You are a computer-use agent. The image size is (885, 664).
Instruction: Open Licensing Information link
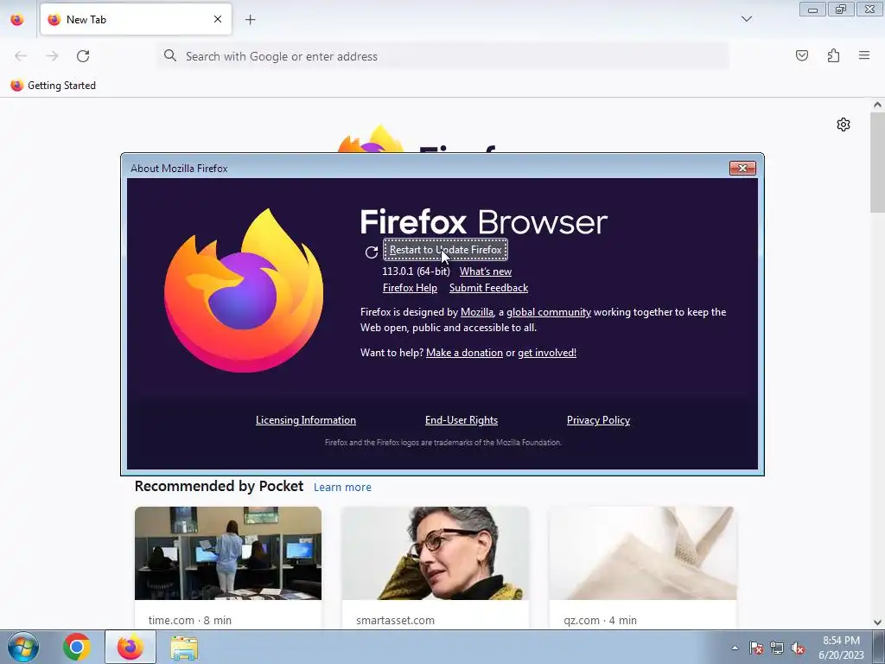[306, 420]
